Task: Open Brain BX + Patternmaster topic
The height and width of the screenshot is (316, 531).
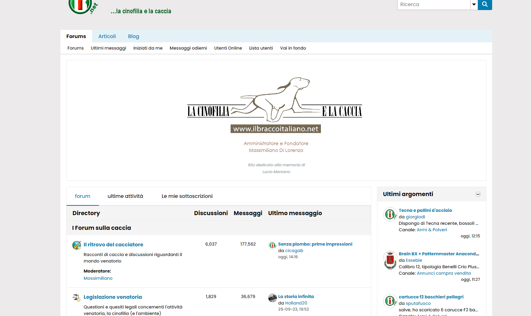Action: click(x=439, y=254)
